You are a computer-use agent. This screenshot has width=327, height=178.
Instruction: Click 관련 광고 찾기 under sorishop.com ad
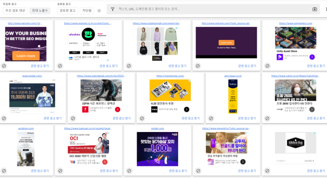[40, 171]
